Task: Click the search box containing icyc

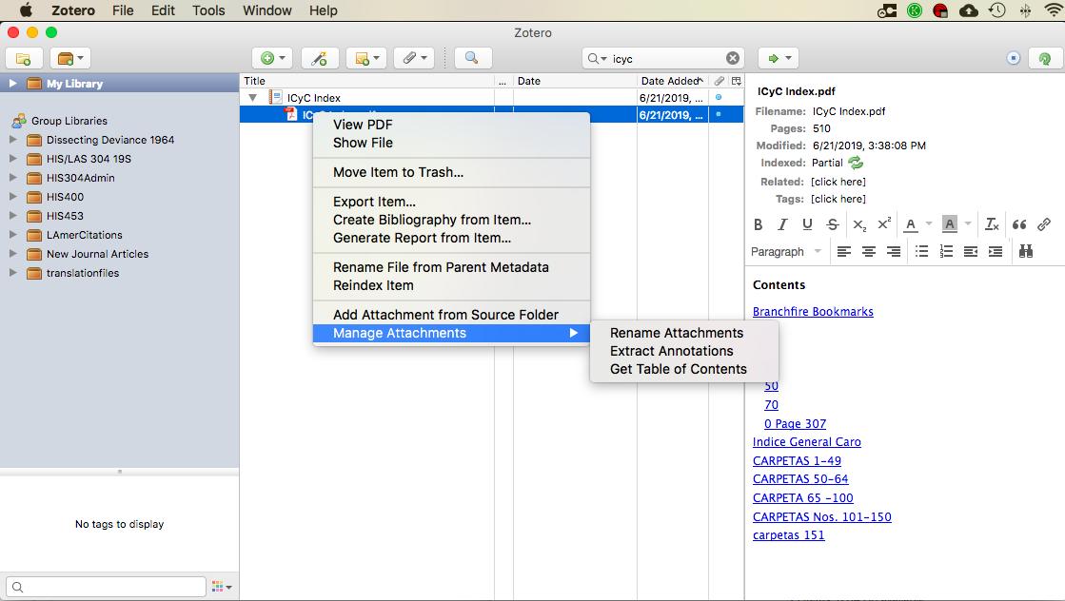Action: click(665, 59)
